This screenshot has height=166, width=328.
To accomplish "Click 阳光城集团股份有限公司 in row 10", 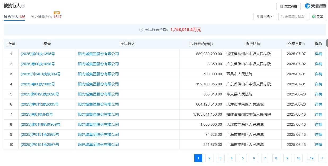I will point(98,145).
